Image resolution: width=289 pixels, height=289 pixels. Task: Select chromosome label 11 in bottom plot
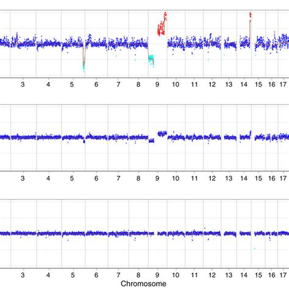tap(194, 275)
